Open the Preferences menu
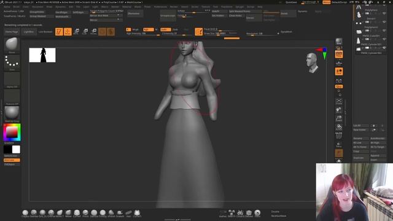This screenshot has height=221, width=393. tap(160, 7)
